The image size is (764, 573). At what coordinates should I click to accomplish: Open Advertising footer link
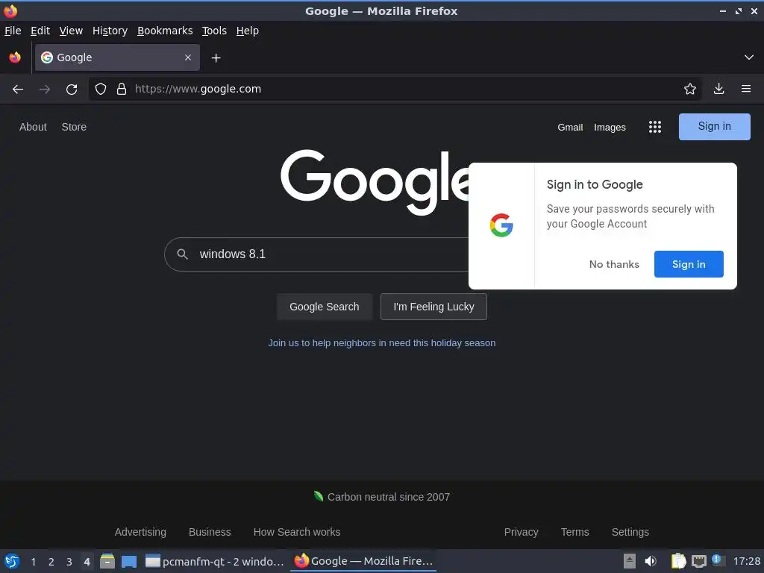coord(140,532)
